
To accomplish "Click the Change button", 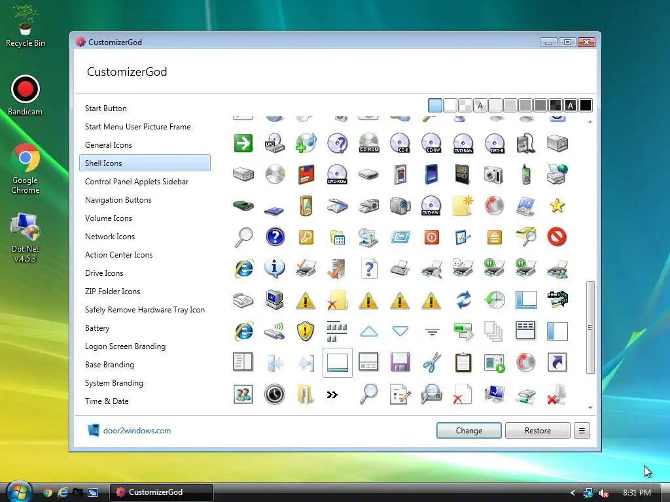I will tap(468, 431).
